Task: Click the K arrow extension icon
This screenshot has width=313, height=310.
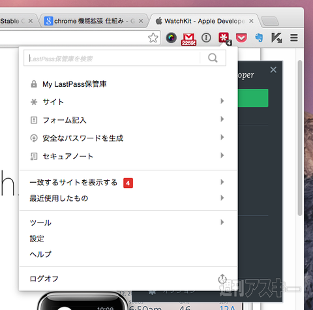Action: [x=276, y=38]
